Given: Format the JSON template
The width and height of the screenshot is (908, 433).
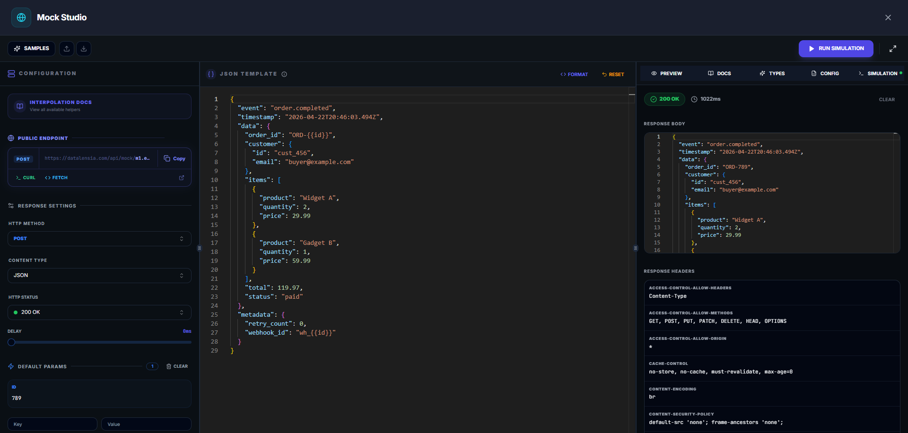Looking at the screenshot, I should pos(574,75).
